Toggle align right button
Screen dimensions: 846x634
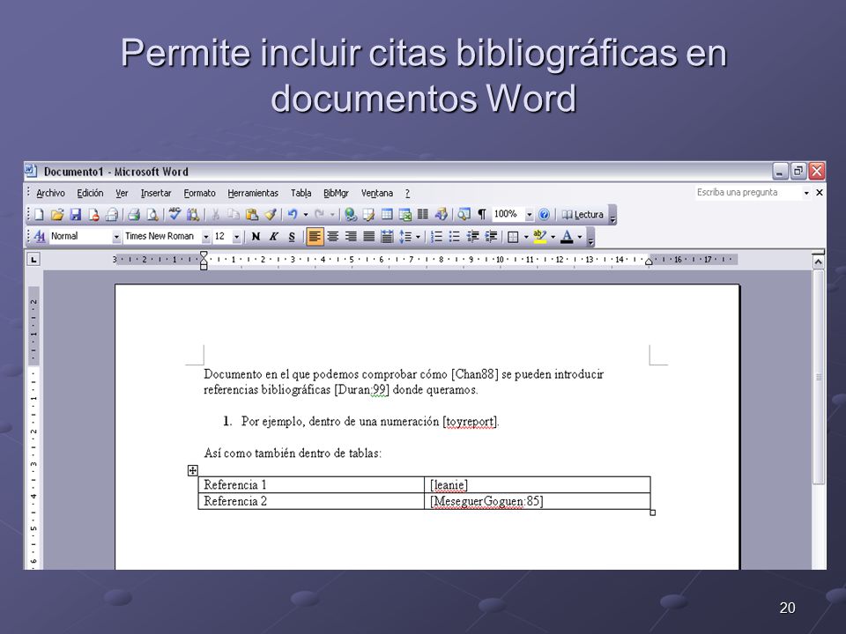(x=351, y=236)
